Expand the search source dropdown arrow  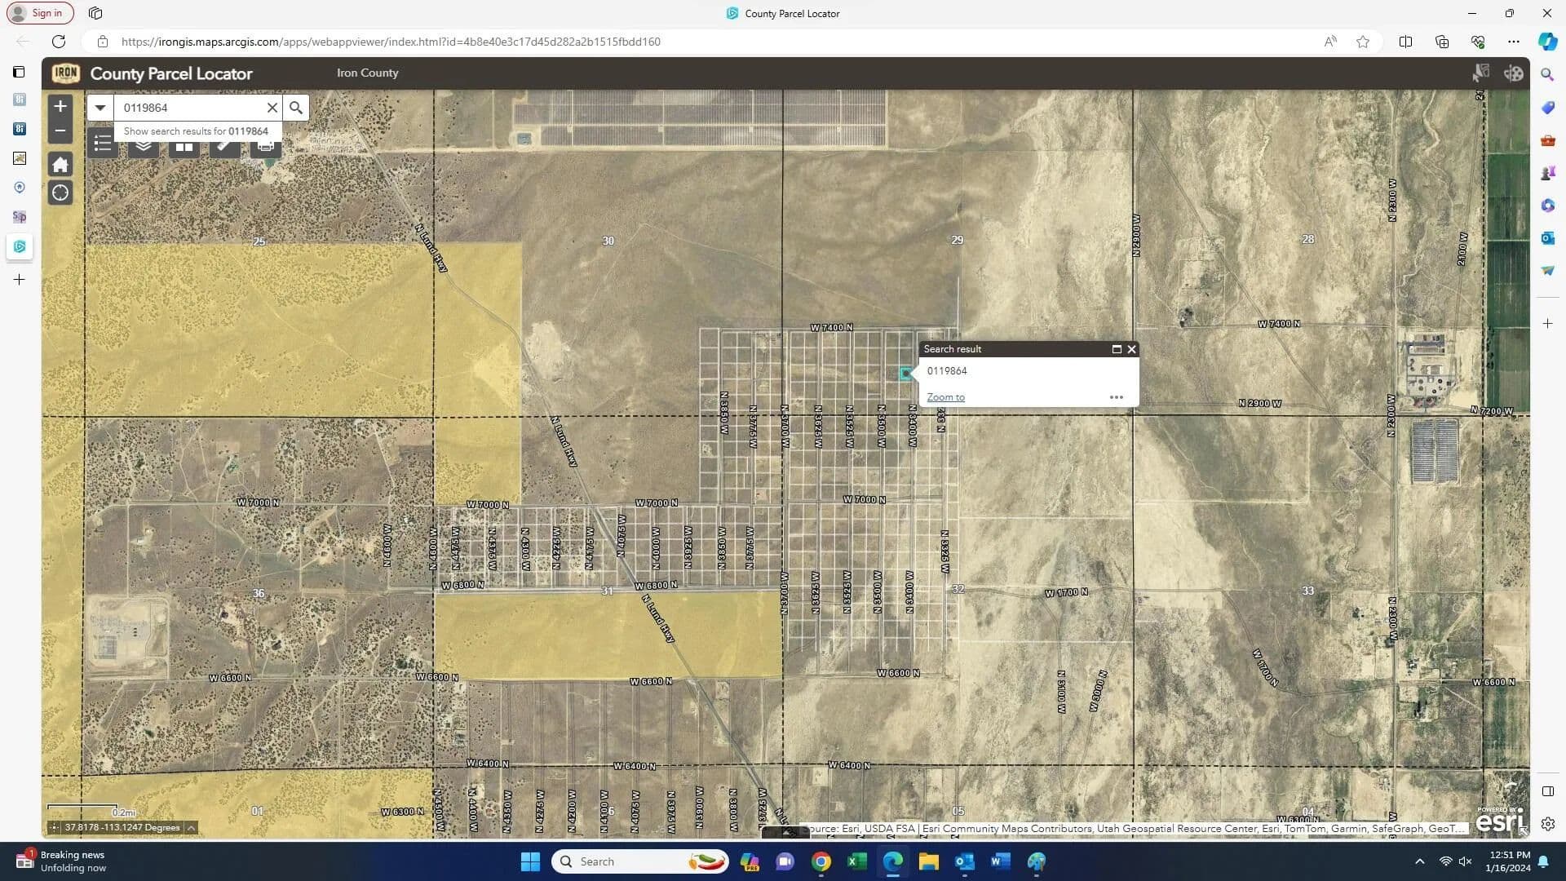coord(100,108)
